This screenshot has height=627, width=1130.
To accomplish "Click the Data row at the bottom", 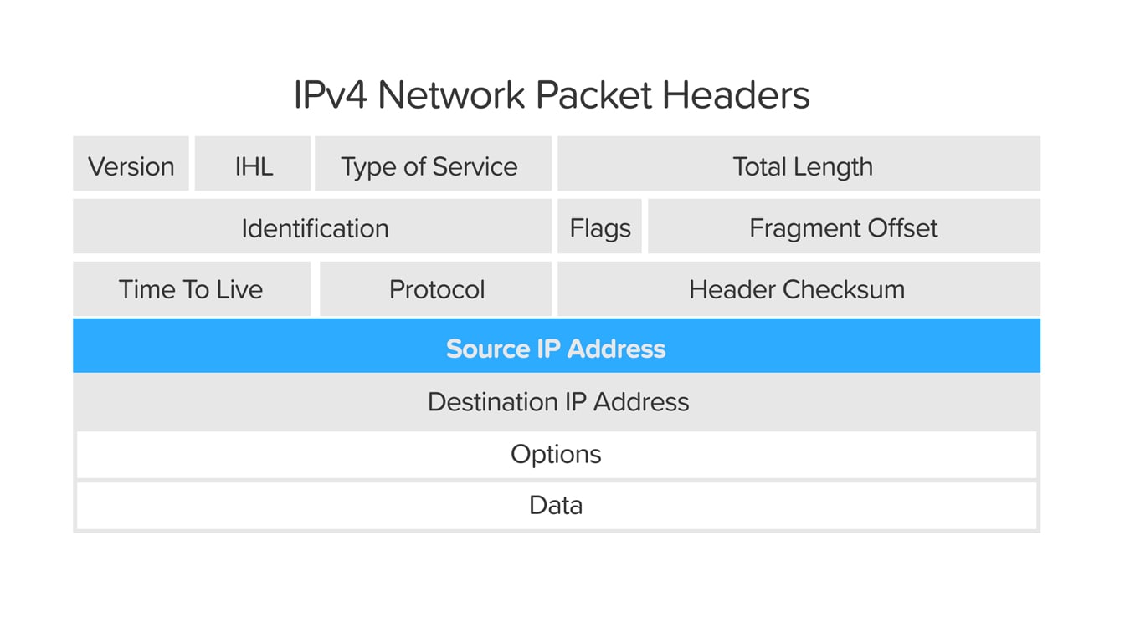I will coord(556,505).
